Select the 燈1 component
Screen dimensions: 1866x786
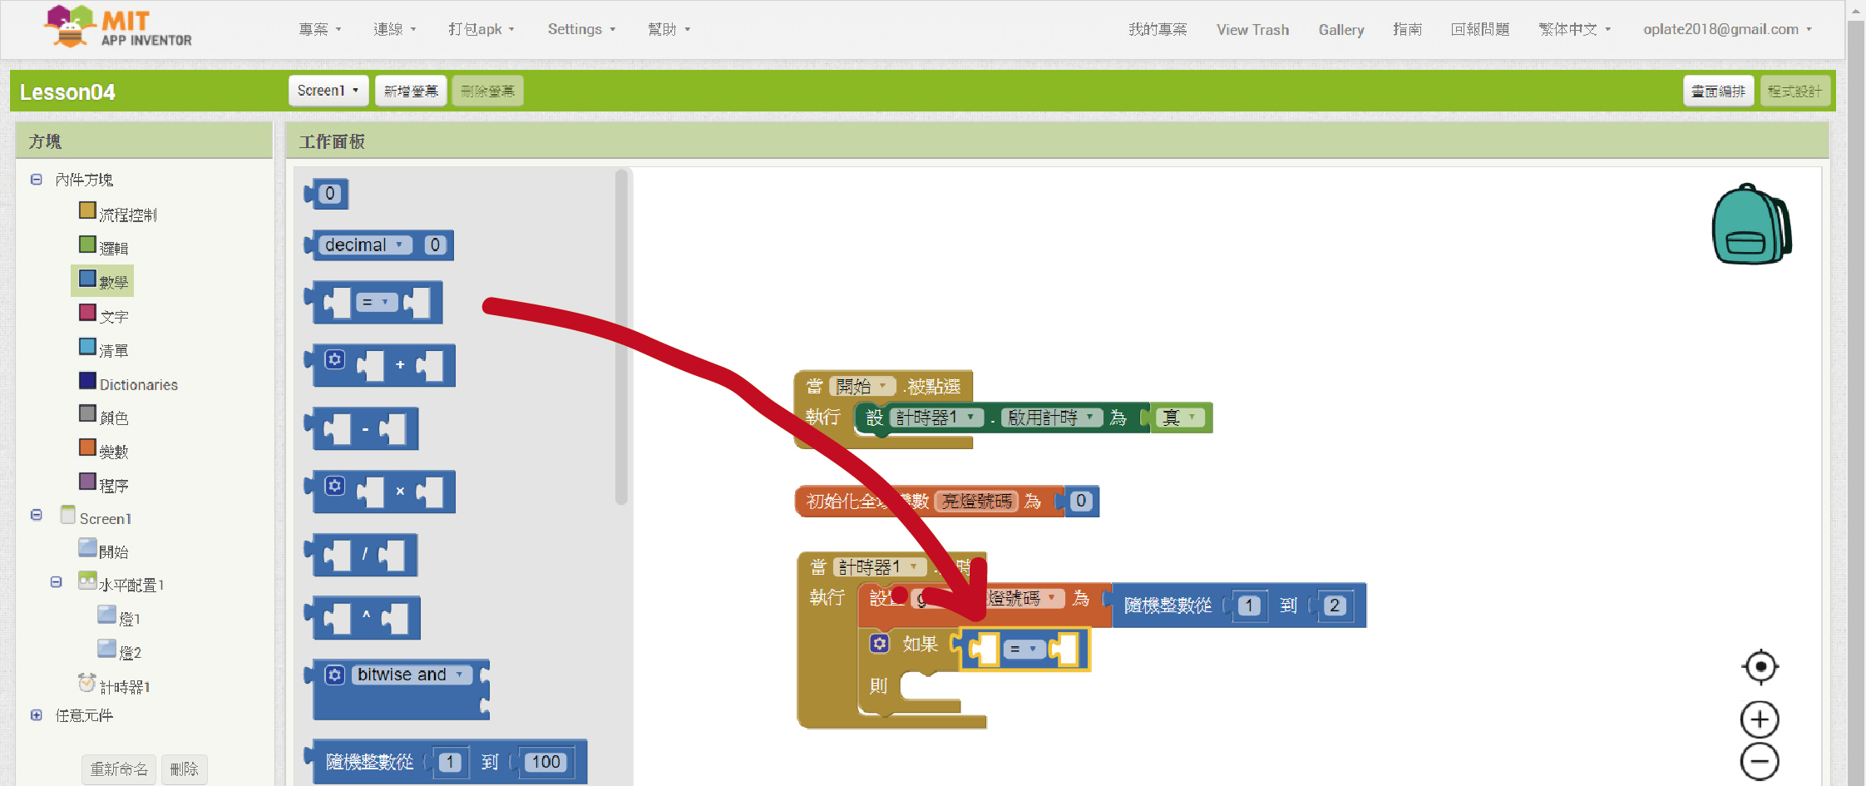tap(119, 618)
